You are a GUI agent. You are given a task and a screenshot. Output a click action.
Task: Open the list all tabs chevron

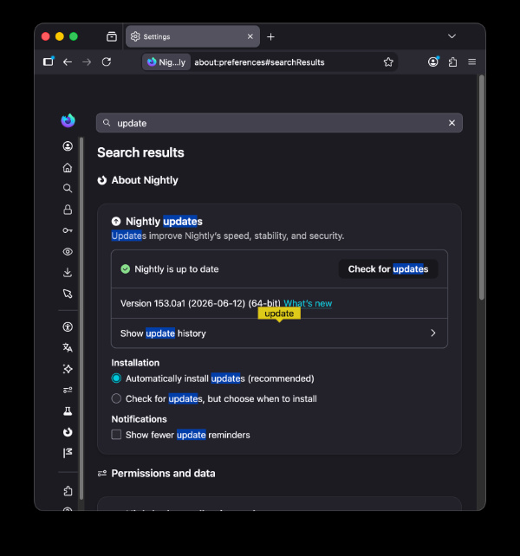(x=452, y=36)
